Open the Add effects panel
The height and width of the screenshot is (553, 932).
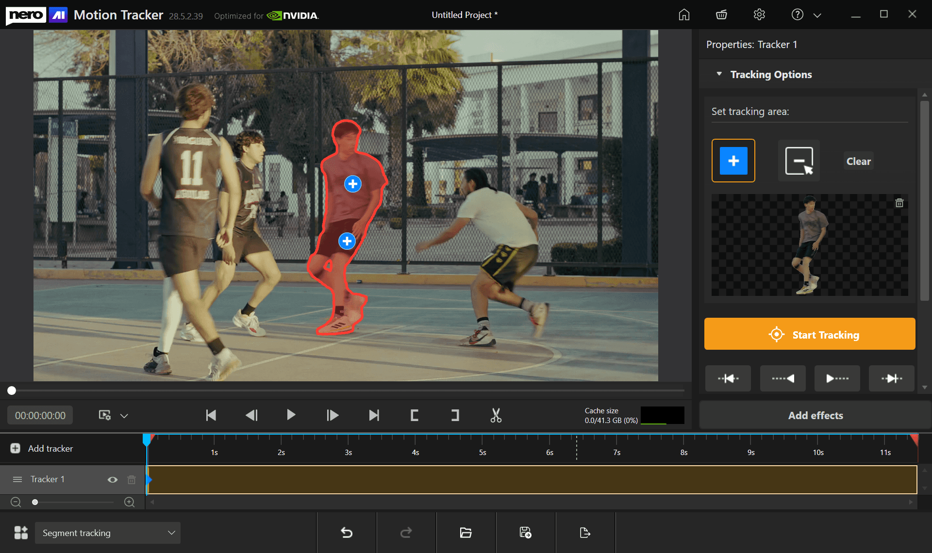click(815, 415)
